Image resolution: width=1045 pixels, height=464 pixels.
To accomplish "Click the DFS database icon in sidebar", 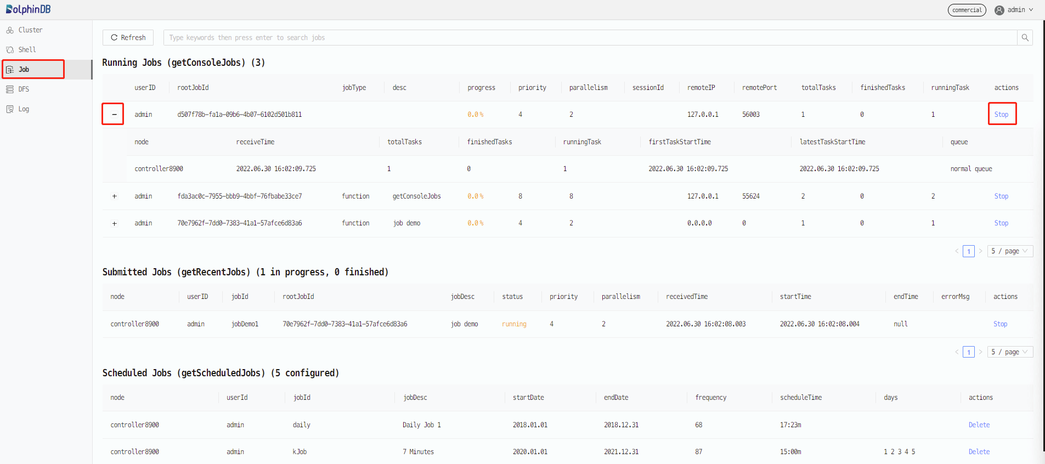I will (x=10, y=89).
